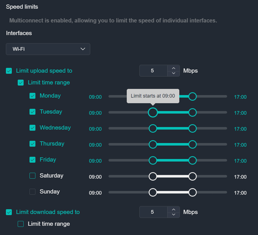Disable the Monday checkbox
This screenshot has width=258, height=235.
point(32,96)
